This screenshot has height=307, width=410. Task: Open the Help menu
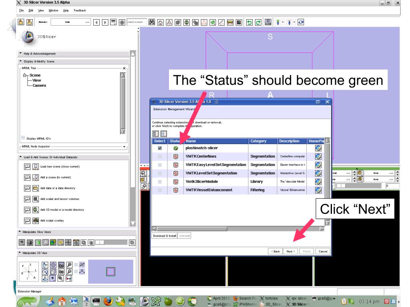(66, 10)
